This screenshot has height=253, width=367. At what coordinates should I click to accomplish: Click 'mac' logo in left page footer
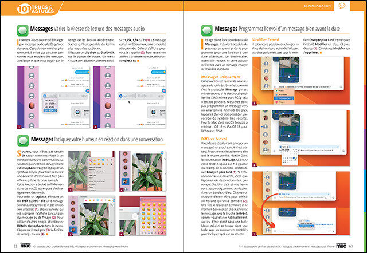(x=25, y=246)
